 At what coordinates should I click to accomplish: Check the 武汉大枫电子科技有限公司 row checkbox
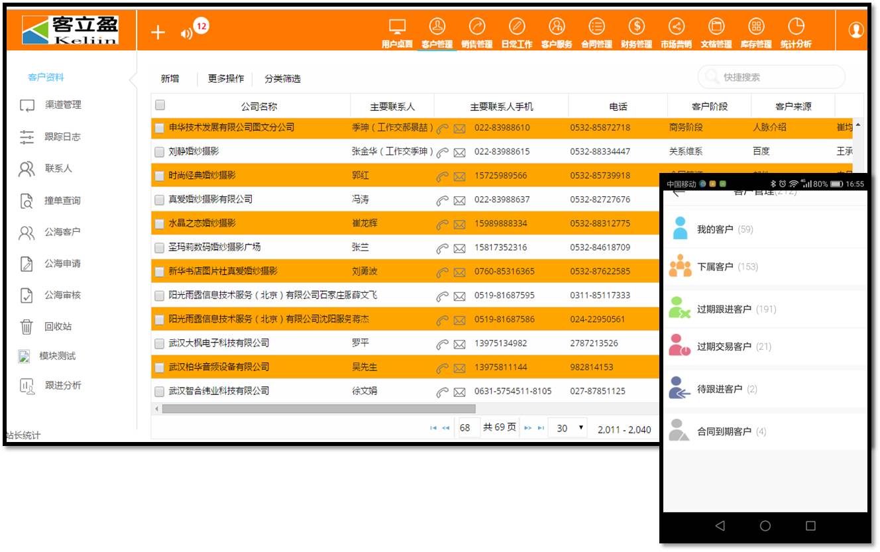click(159, 343)
